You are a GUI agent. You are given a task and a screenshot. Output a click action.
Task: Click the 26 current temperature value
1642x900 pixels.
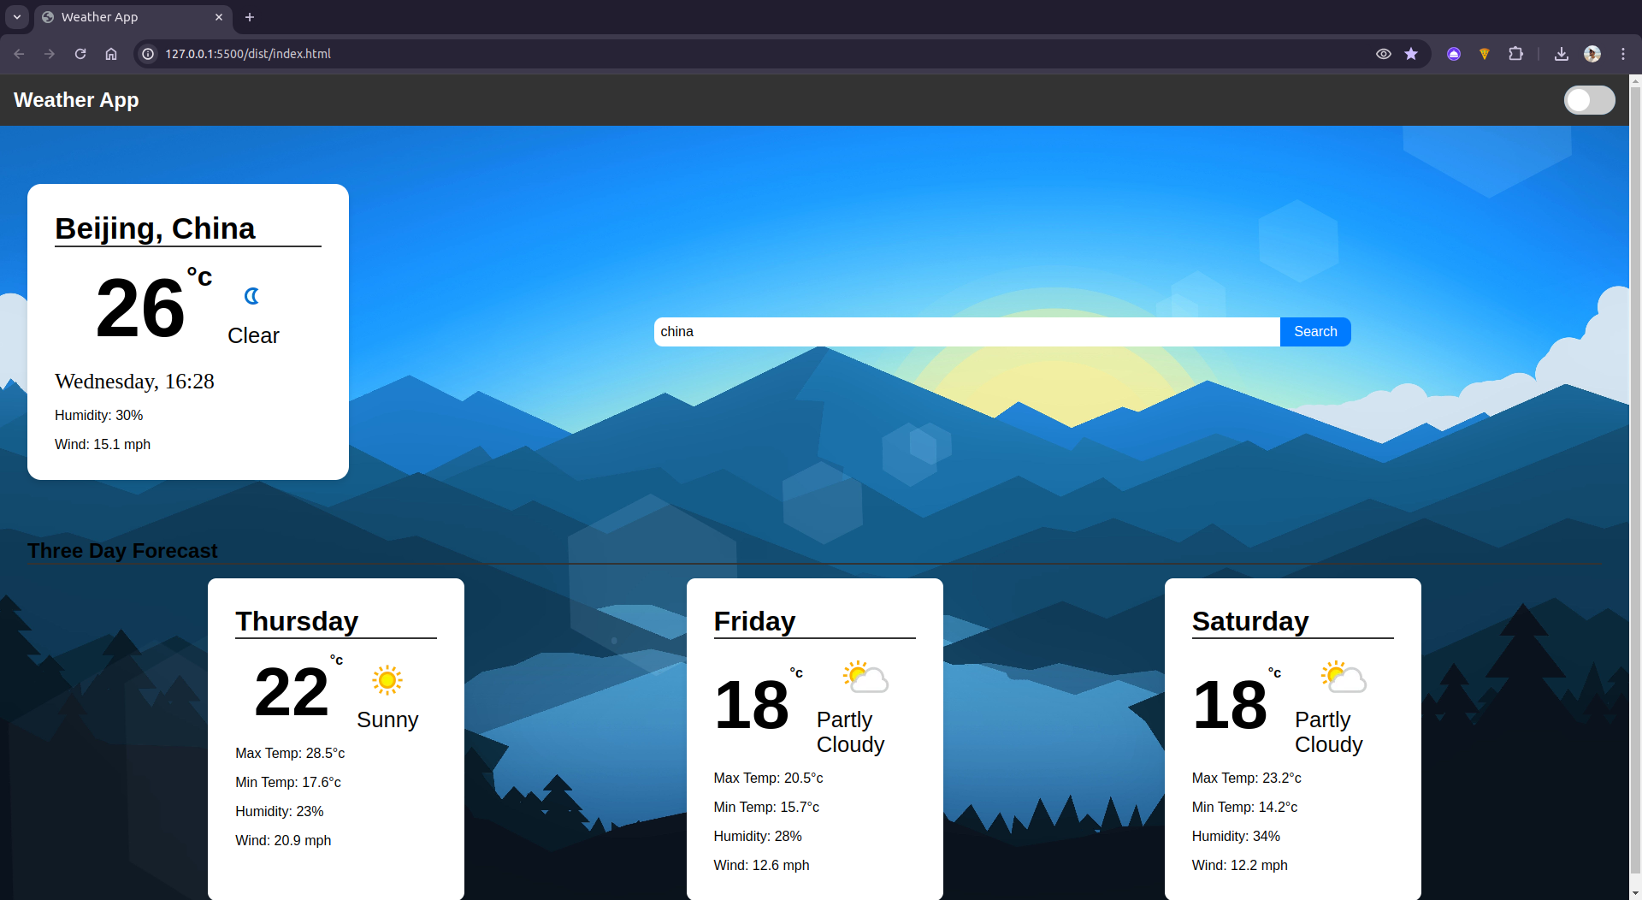(140, 308)
